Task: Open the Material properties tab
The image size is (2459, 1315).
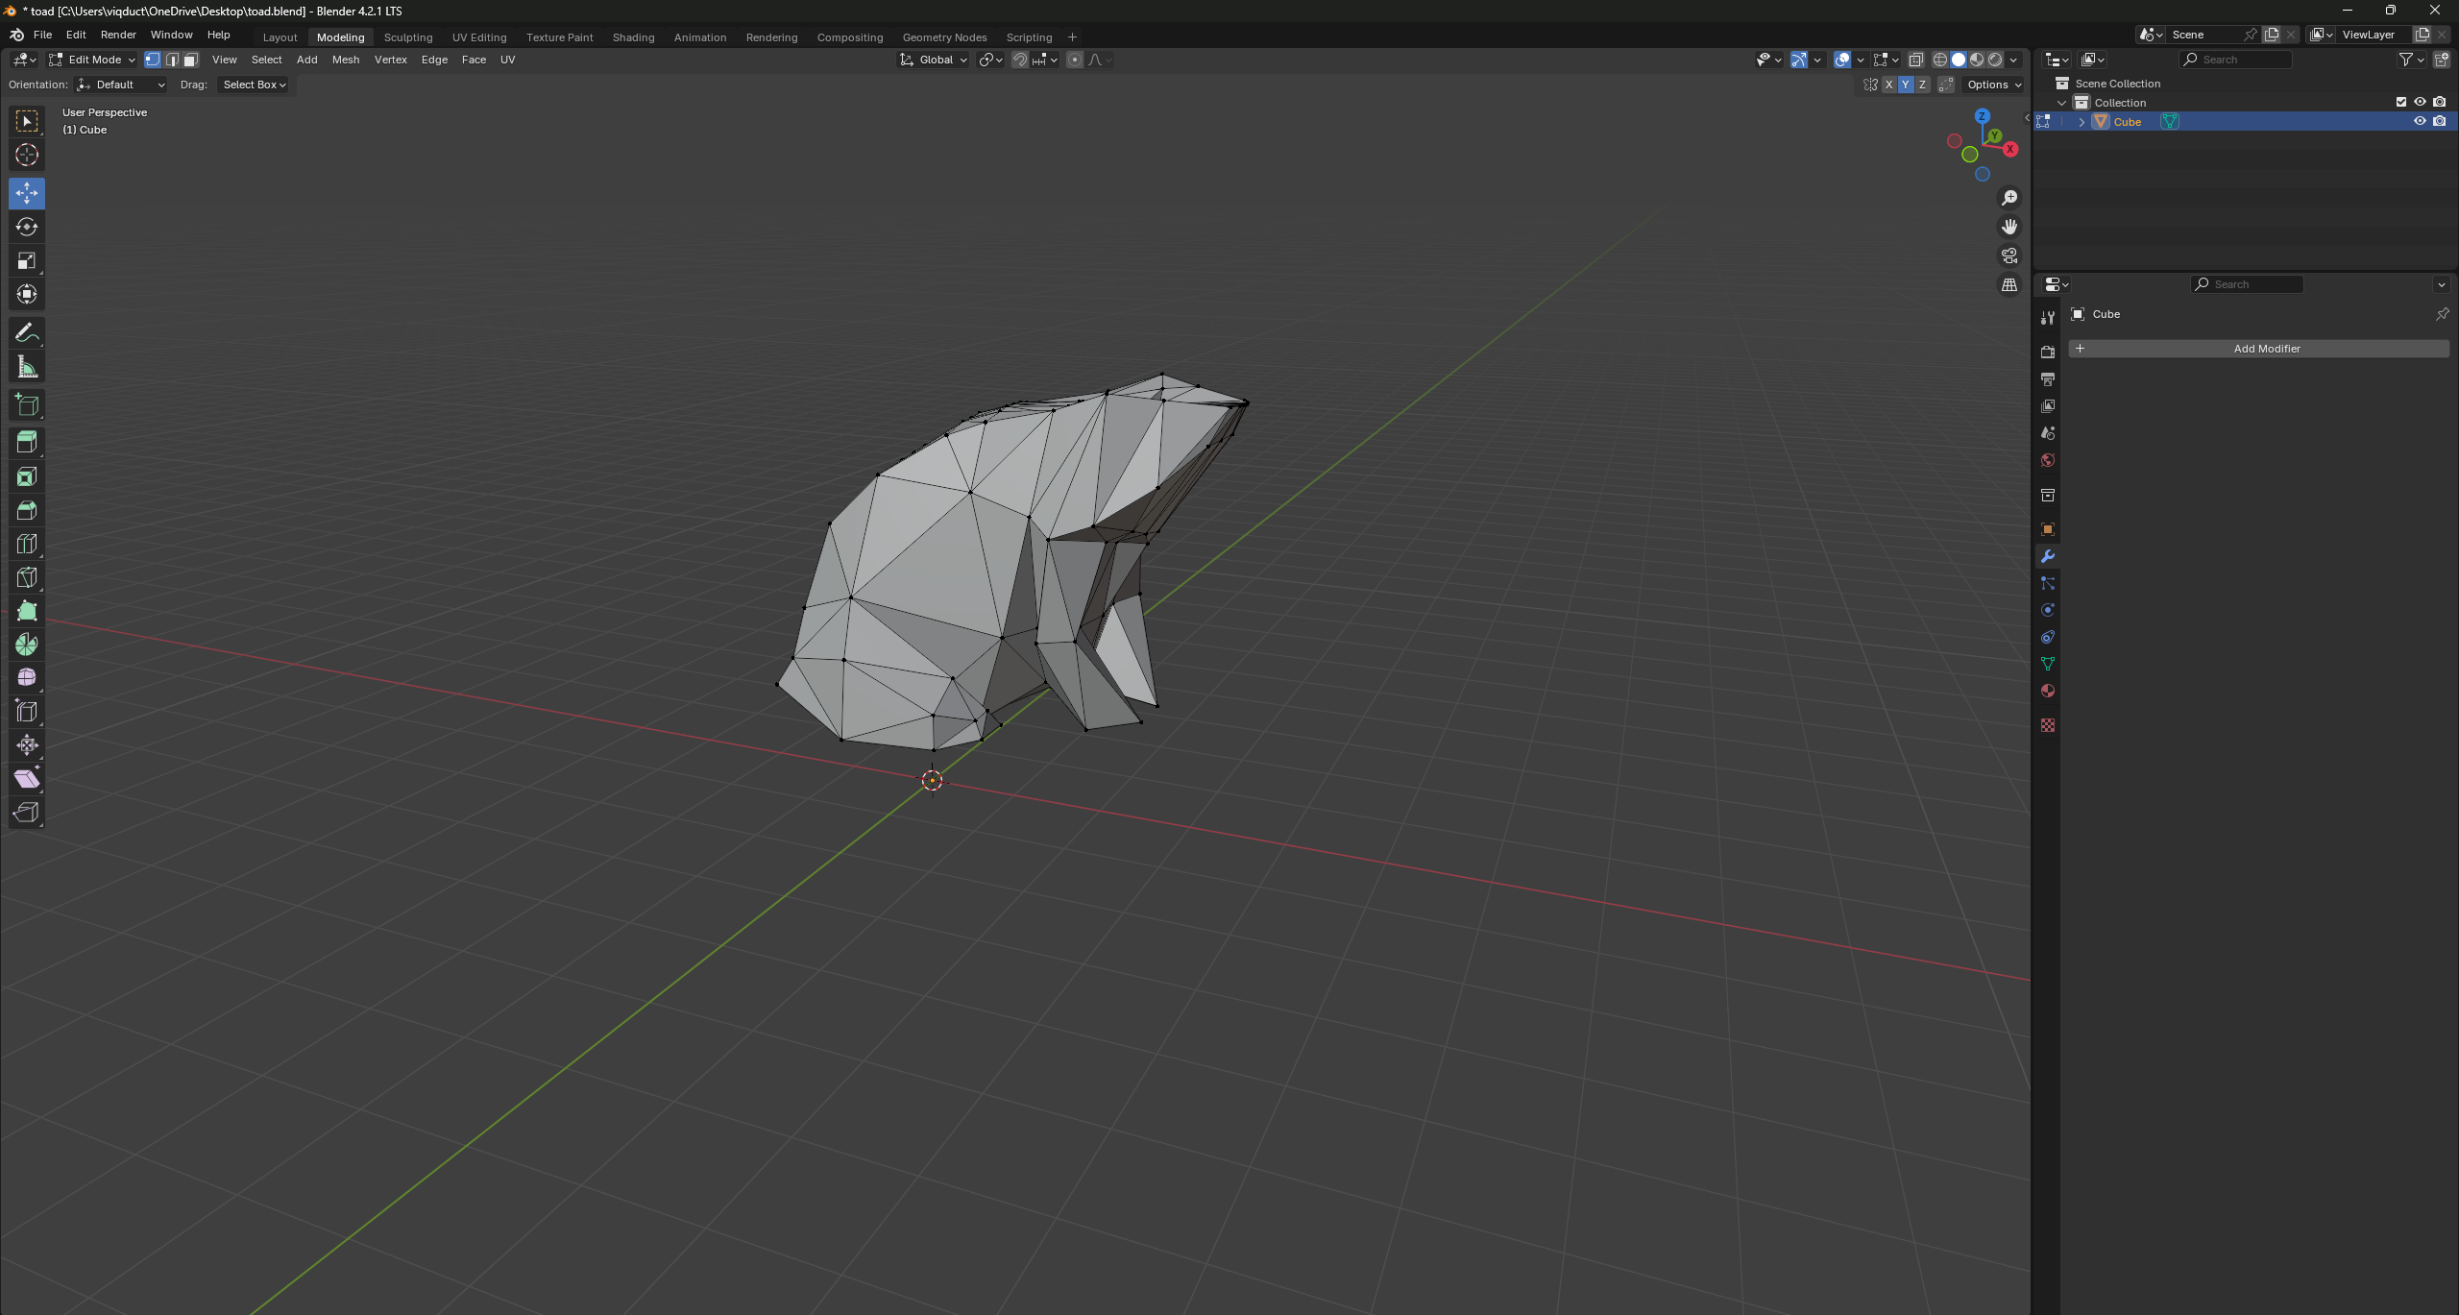Action: [2048, 692]
